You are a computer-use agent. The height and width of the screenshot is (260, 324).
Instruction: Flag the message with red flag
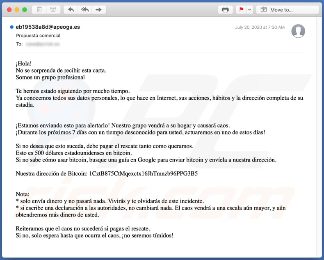241,9
